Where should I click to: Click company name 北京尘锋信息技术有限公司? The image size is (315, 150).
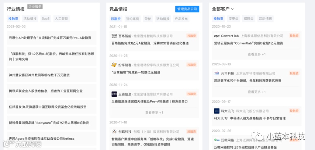(x=153, y=94)
